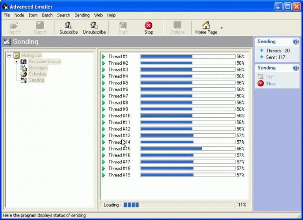Expand the Recipient Groups tree node
Screen dimensions: 303x220
click(x=16, y=62)
